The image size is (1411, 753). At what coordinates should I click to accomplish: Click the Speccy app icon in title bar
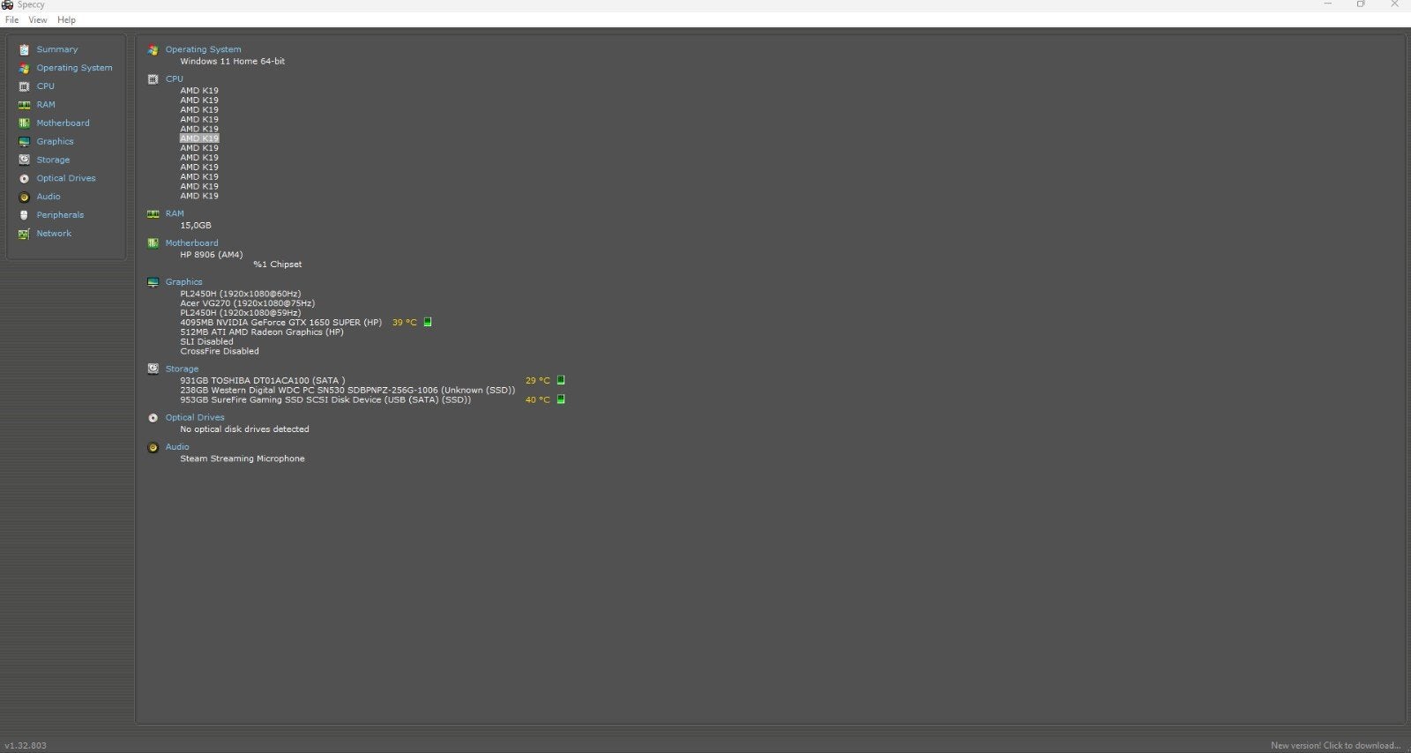pyautogui.click(x=8, y=5)
